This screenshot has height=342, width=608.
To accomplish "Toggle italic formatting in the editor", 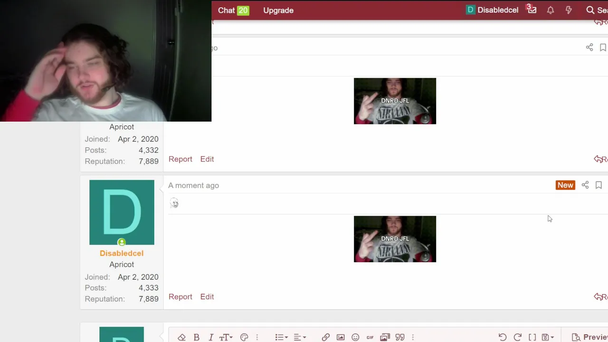I will coord(211,337).
